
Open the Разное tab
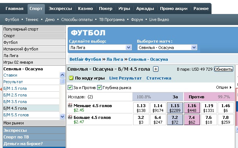tap(201, 8)
